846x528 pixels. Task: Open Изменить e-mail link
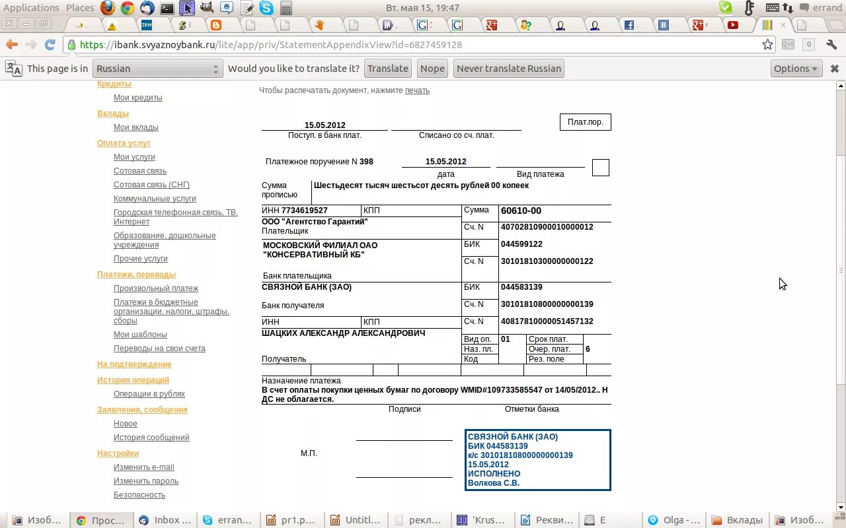[x=144, y=467]
